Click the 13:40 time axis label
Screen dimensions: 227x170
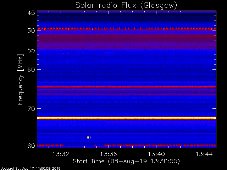[x=156, y=154]
